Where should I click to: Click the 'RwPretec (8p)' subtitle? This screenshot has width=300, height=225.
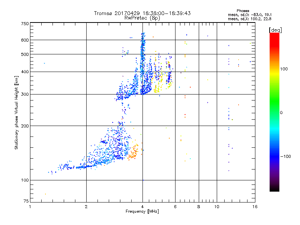click(142, 18)
